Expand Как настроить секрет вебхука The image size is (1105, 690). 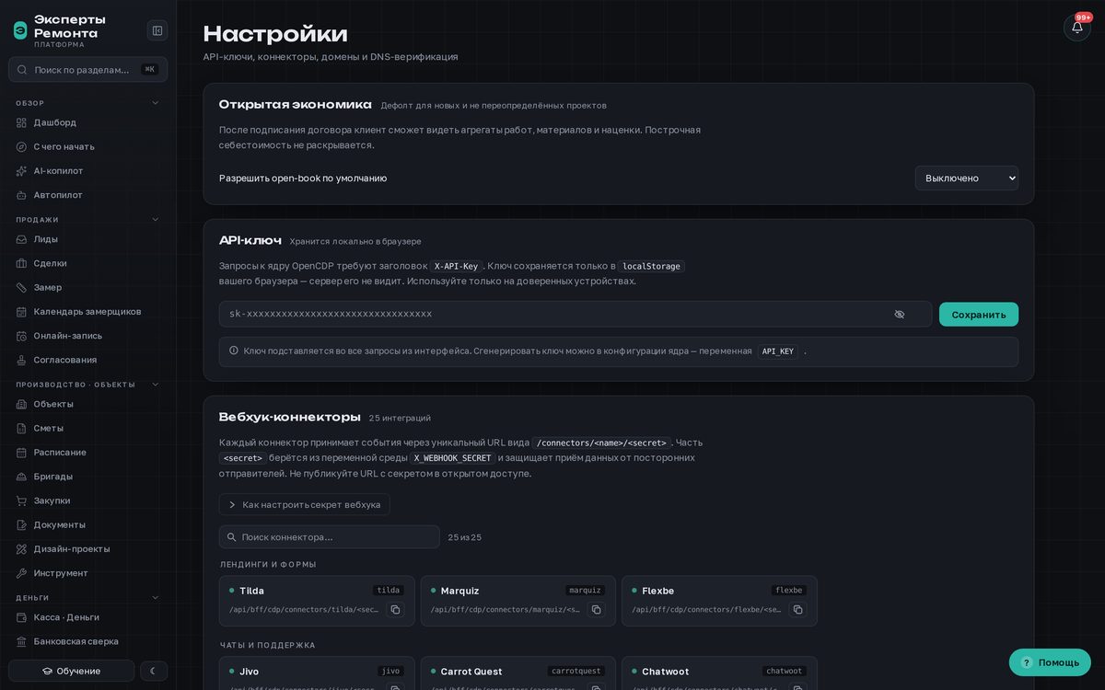click(x=304, y=504)
